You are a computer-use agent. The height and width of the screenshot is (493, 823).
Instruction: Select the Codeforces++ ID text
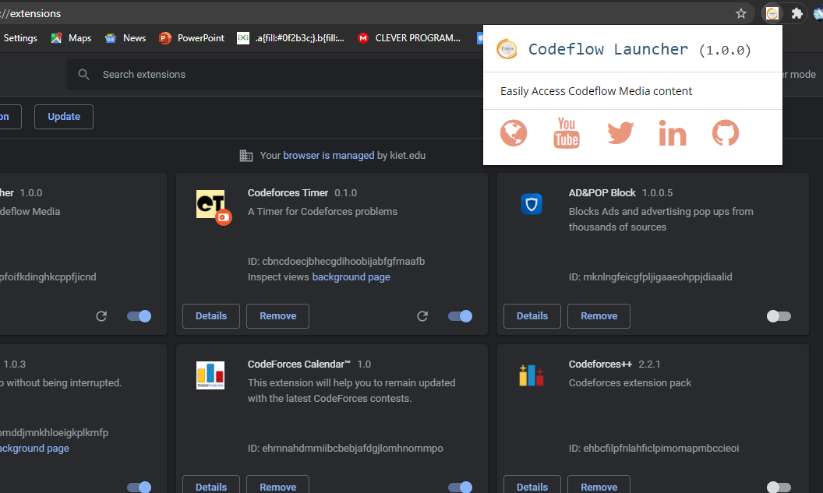pyautogui.click(x=654, y=449)
